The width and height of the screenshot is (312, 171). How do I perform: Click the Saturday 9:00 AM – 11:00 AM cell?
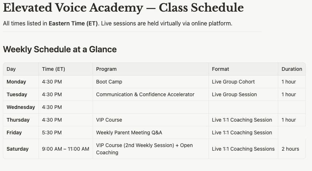(x=66, y=149)
